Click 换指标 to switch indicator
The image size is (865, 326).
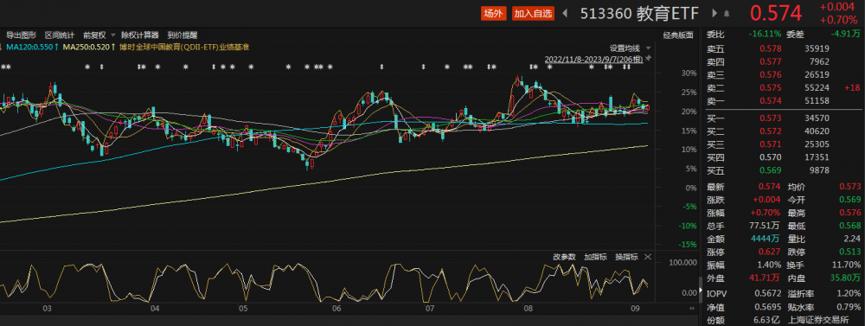[627, 257]
